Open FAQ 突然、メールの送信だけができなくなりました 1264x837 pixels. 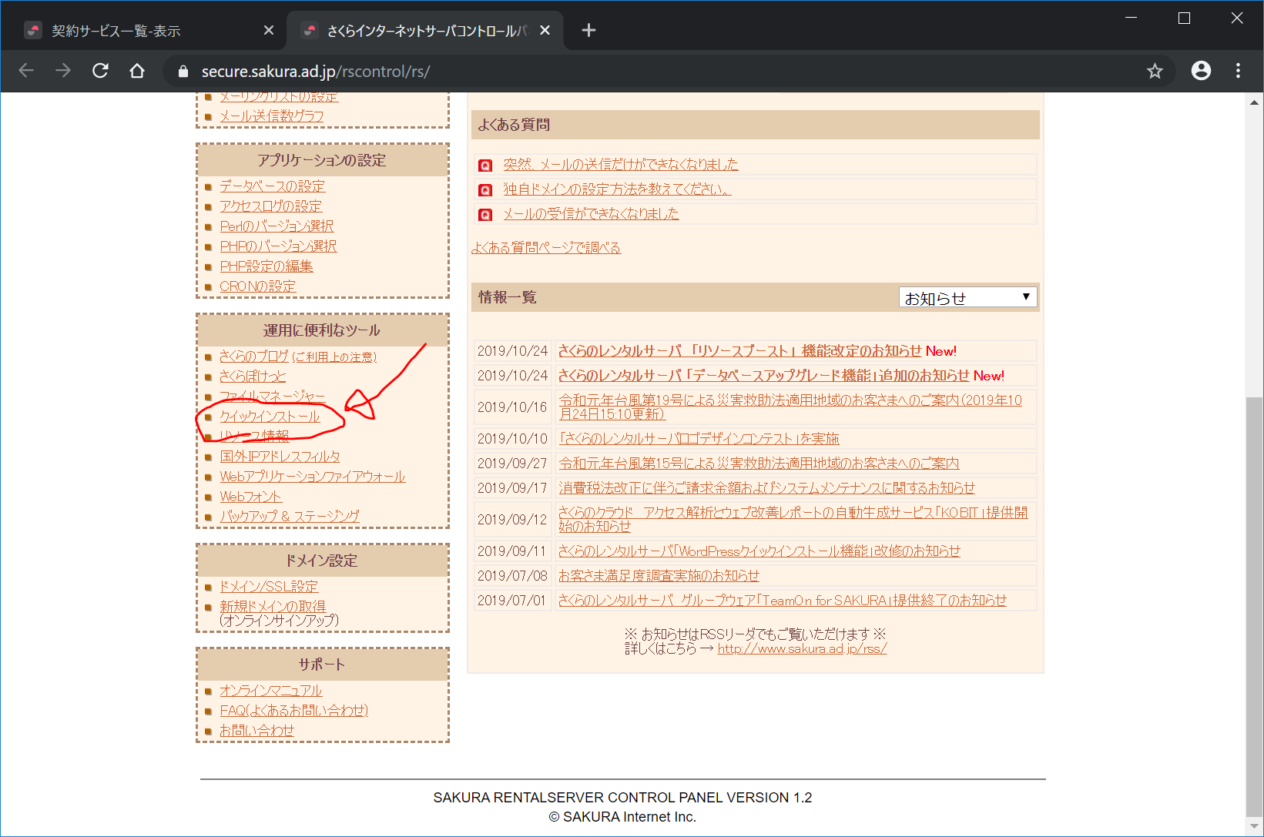pos(620,164)
